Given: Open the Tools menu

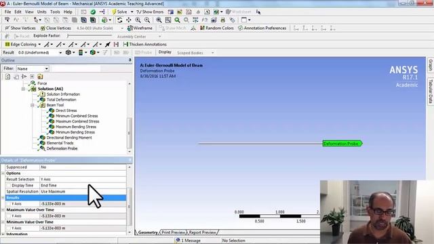Looking at the screenshot, I should (55, 12).
